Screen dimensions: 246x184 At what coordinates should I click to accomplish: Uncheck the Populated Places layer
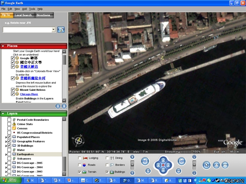(x=9, y=137)
